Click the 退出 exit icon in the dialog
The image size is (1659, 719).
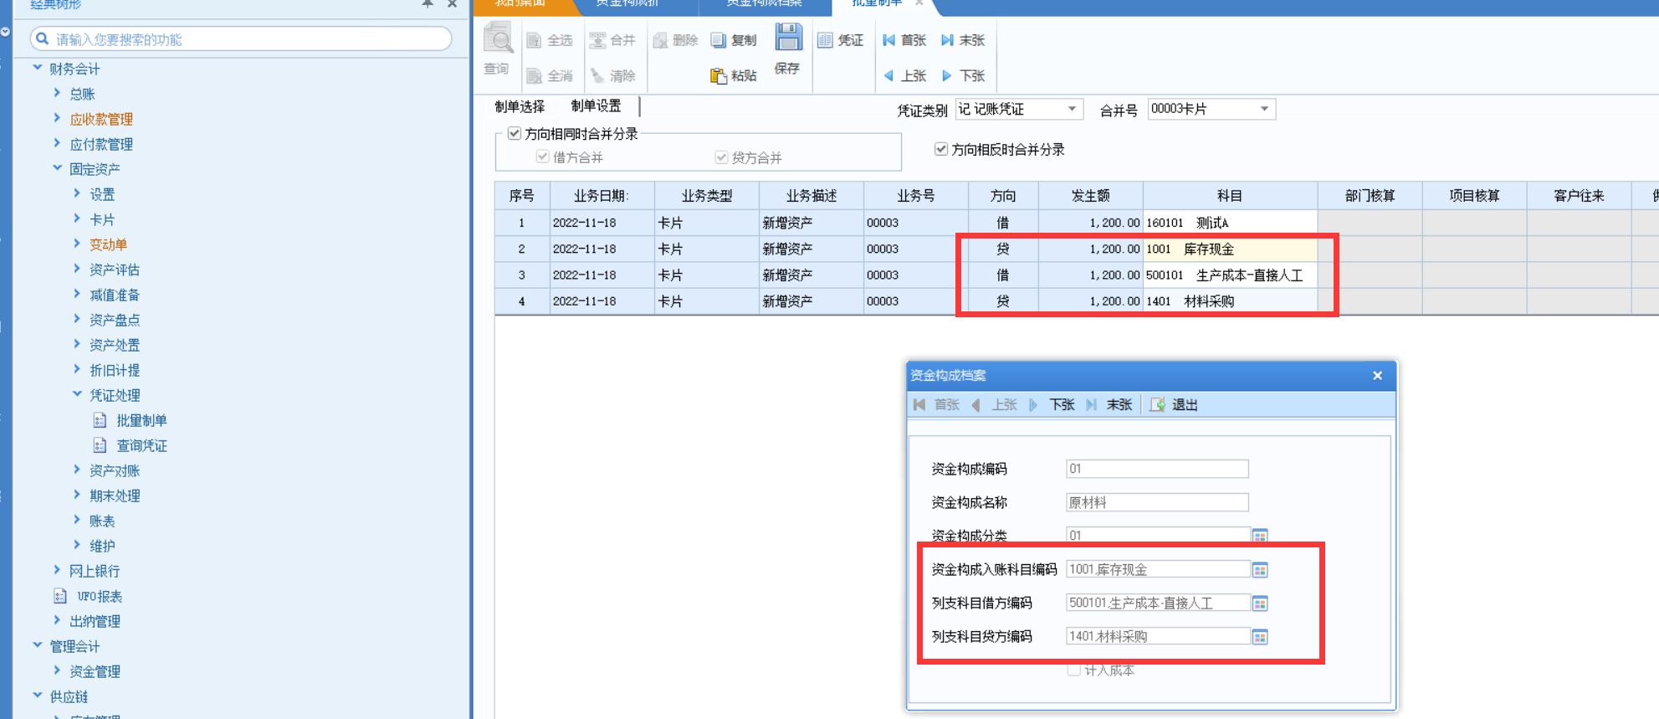1158,405
